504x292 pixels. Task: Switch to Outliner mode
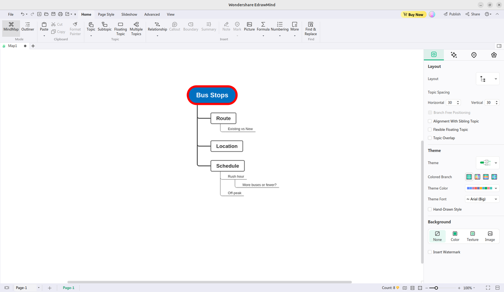click(28, 27)
